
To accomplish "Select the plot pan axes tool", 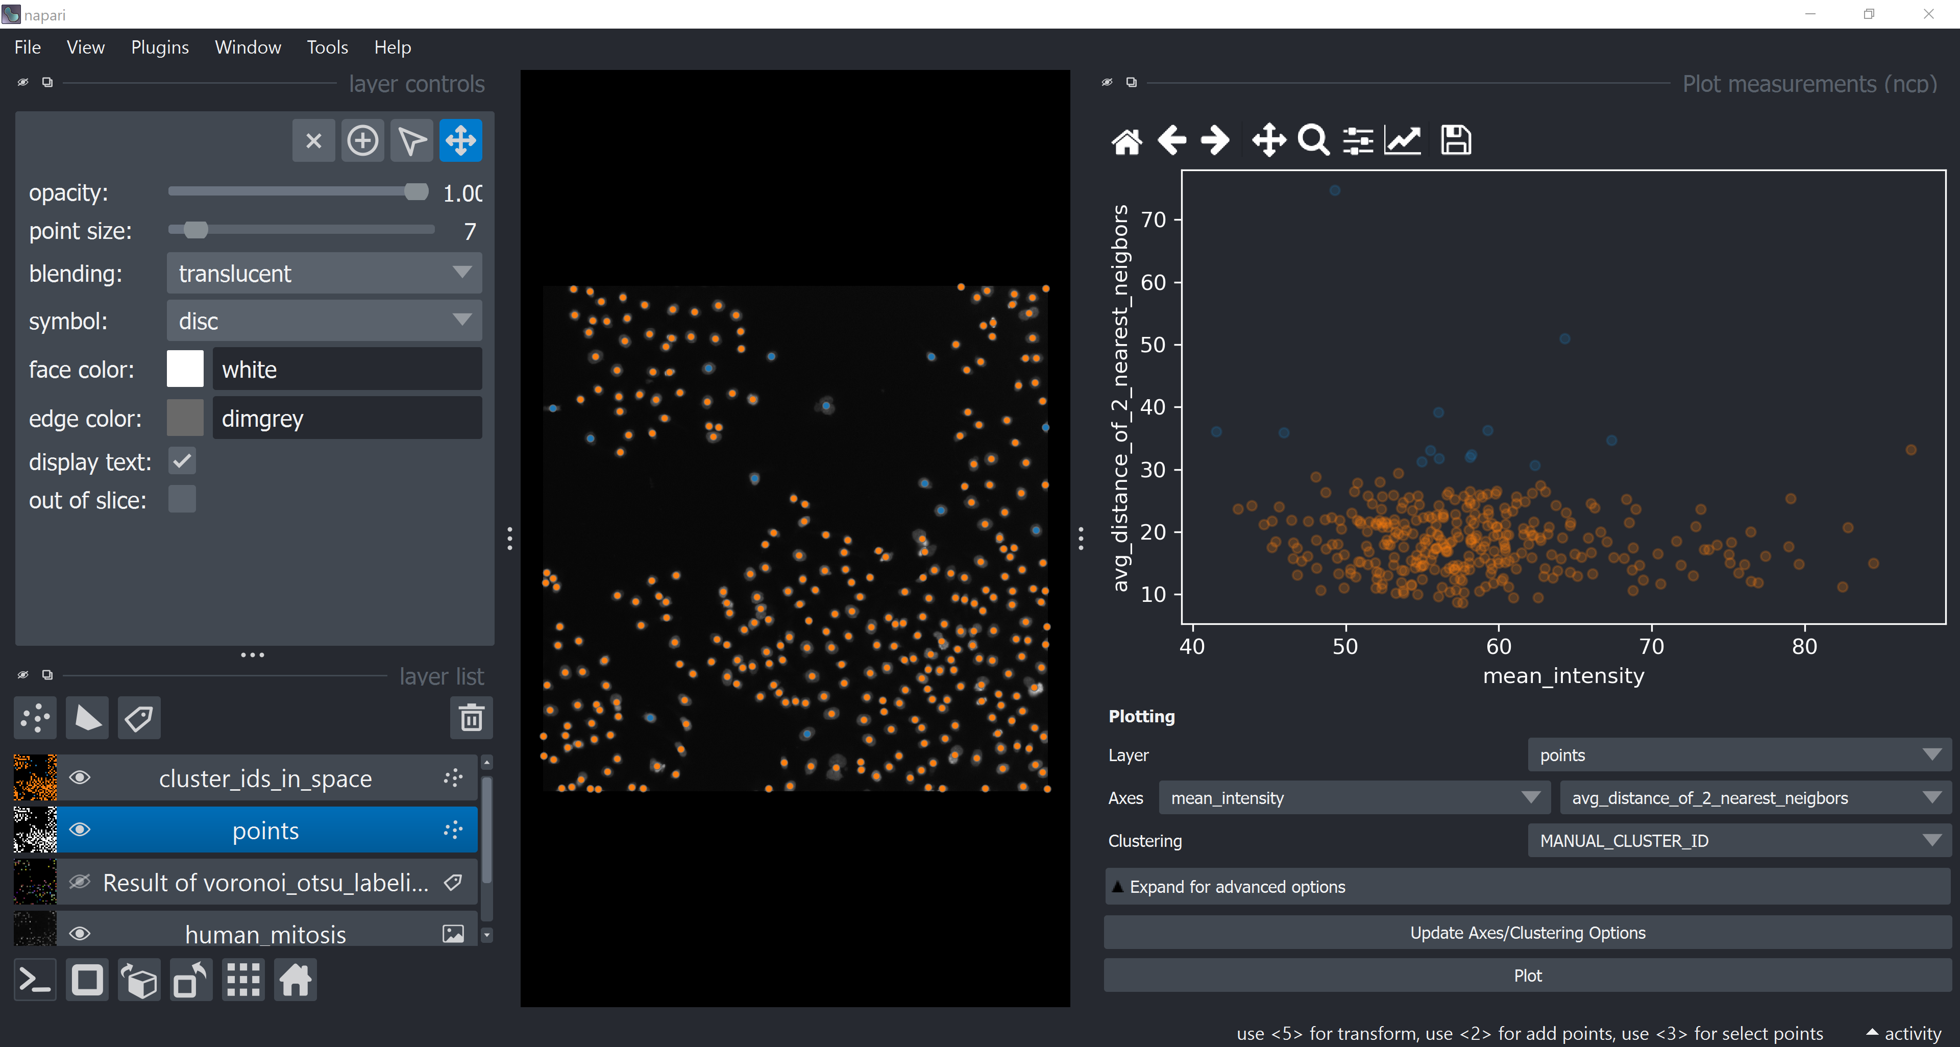I will pyautogui.click(x=1269, y=141).
